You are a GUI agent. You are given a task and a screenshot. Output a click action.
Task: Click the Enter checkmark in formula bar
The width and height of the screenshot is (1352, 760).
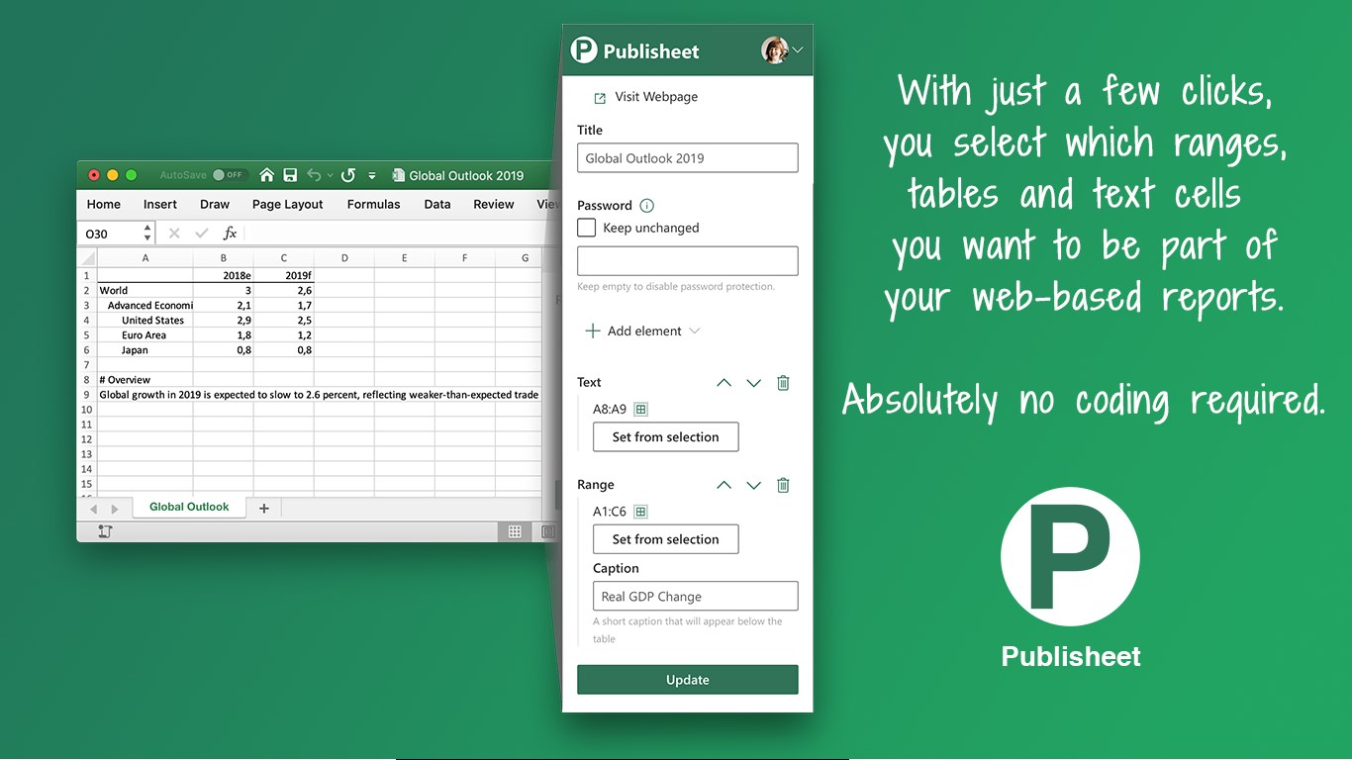[202, 234]
